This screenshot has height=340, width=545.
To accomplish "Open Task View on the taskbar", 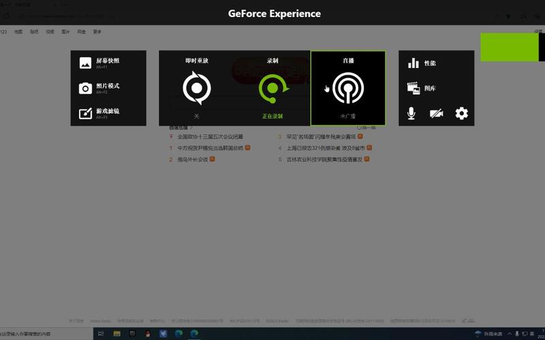I will (x=101, y=334).
